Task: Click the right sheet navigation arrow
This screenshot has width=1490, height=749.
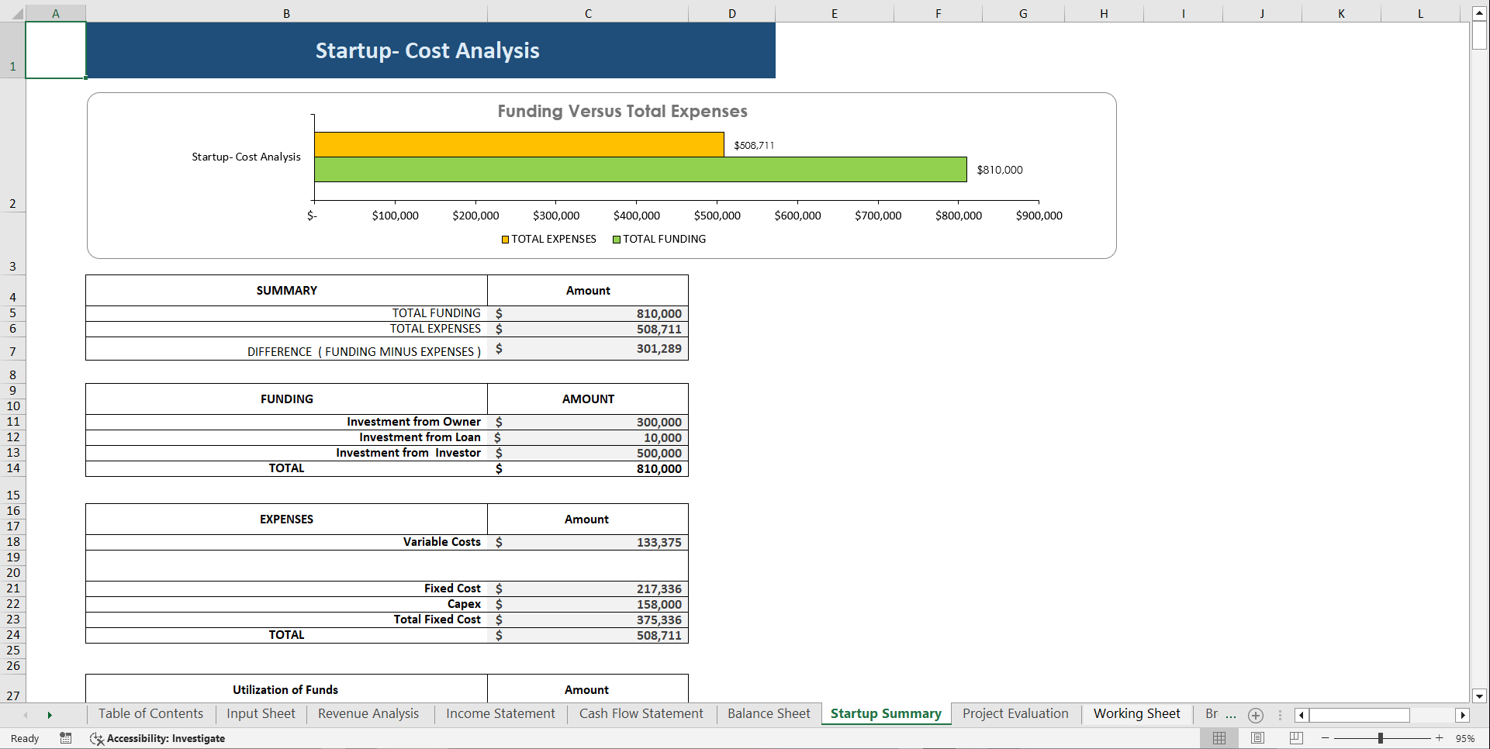Action: pos(50,715)
